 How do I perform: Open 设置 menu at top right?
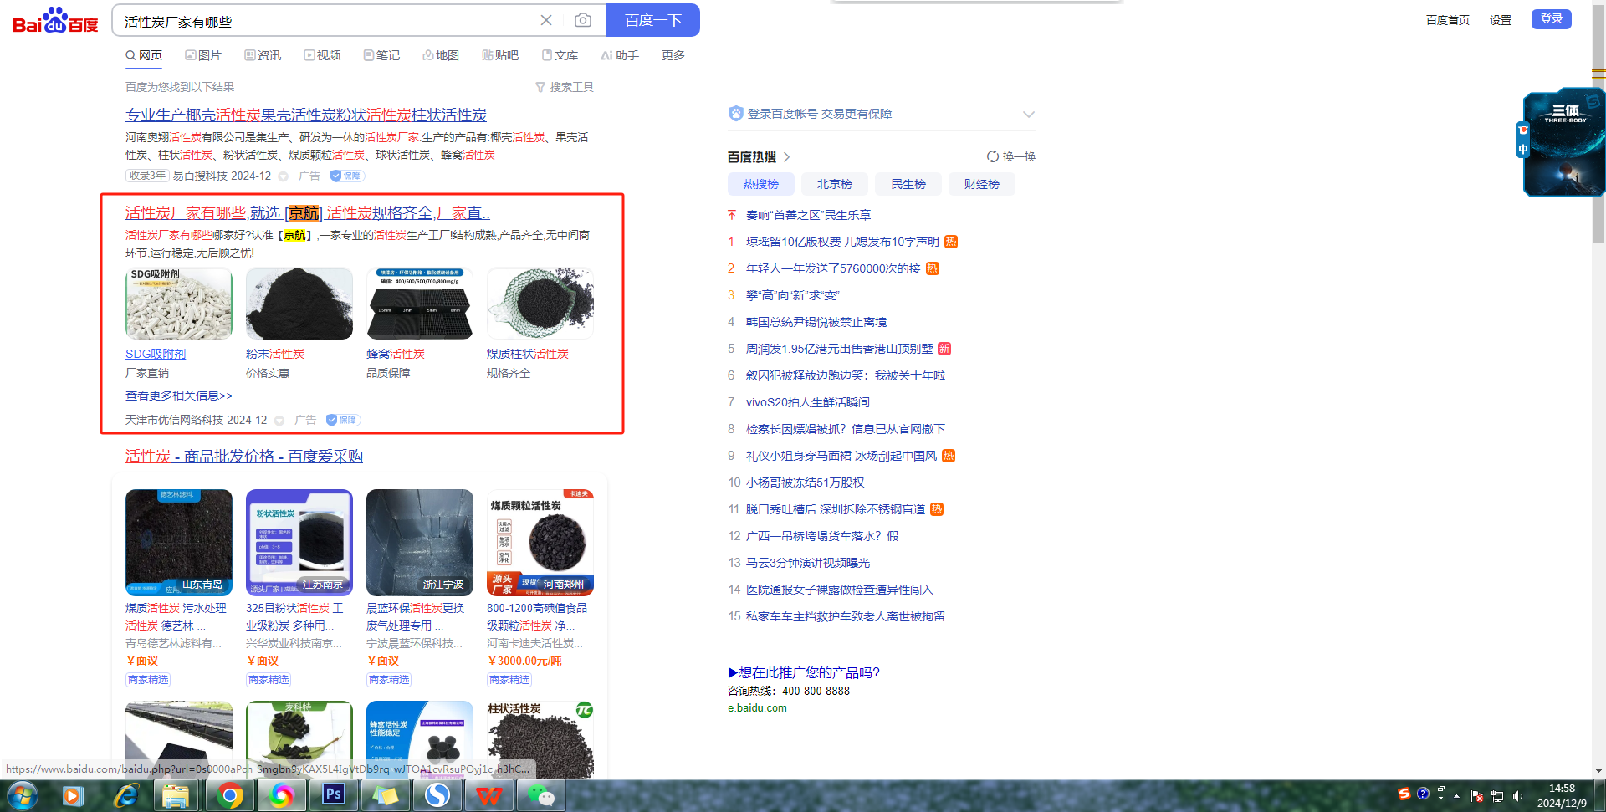click(x=1500, y=20)
